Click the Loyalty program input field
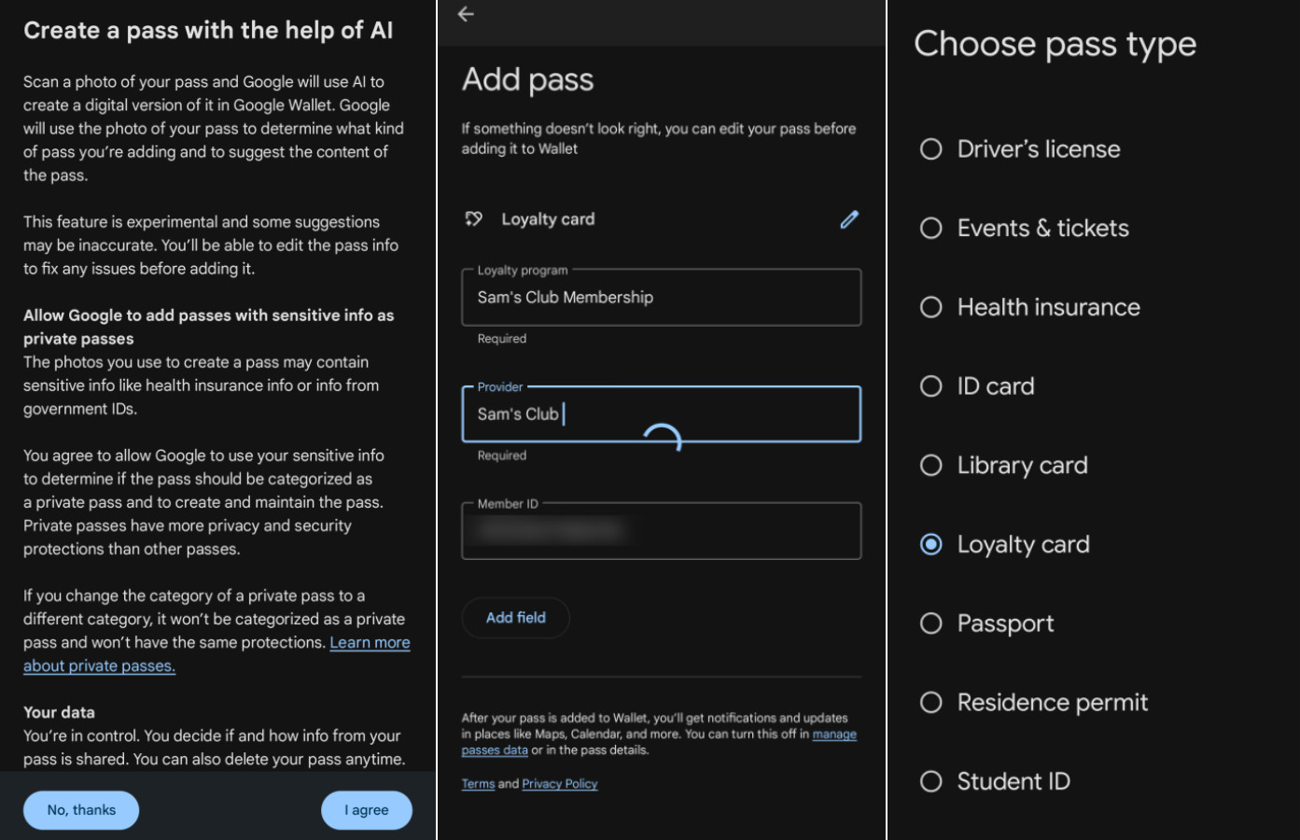The width and height of the screenshot is (1300, 840). tap(661, 298)
